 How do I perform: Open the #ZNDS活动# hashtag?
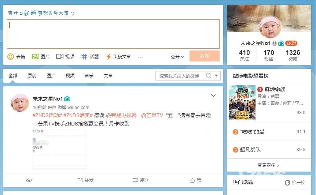[47, 115]
